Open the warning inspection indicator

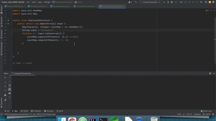207,10
